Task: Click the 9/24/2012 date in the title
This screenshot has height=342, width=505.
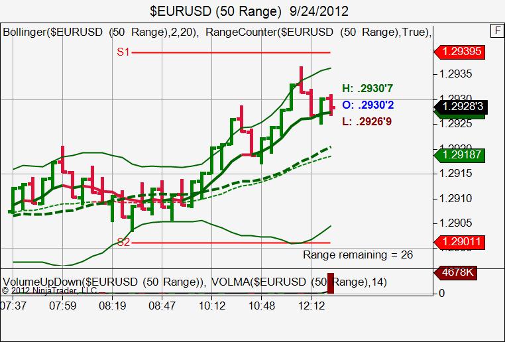Action: click(x=319, y=11)
